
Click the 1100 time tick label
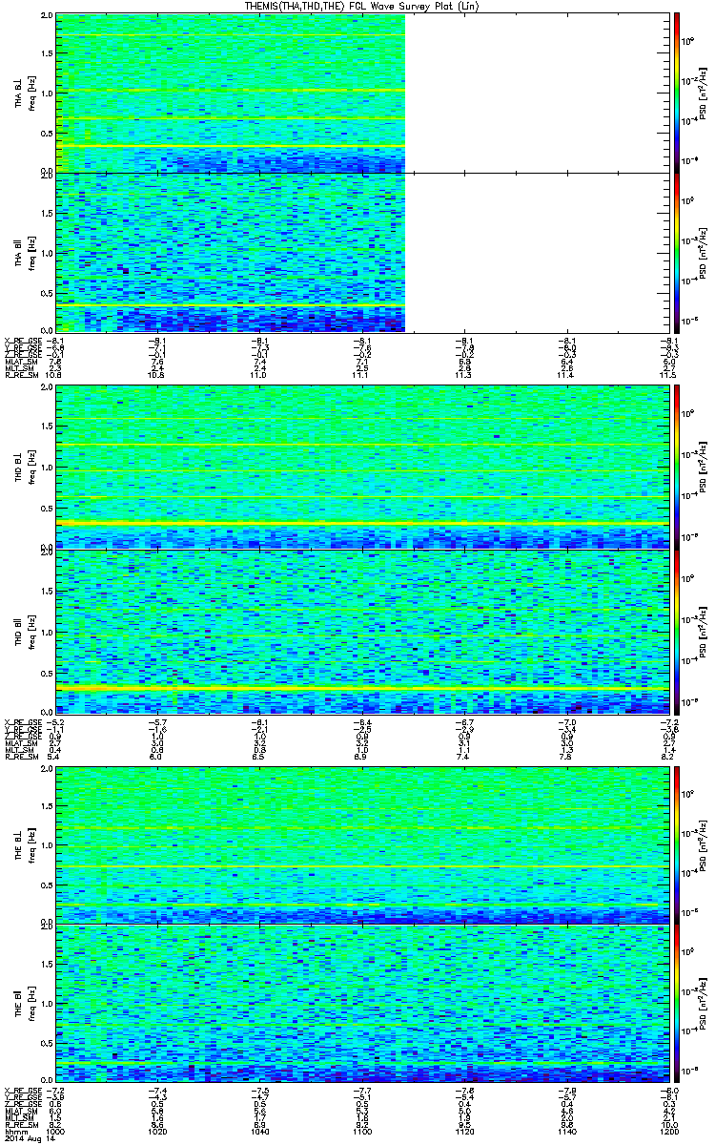coord(362,1132)
